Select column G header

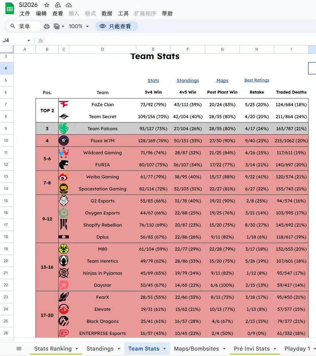point(222,49)
